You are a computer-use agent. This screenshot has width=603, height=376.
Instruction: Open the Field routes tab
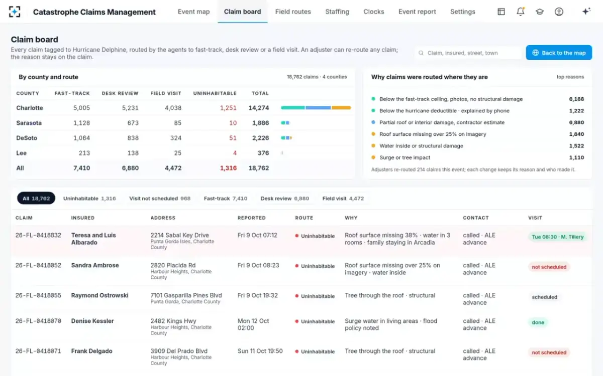[x=293, y=12]
